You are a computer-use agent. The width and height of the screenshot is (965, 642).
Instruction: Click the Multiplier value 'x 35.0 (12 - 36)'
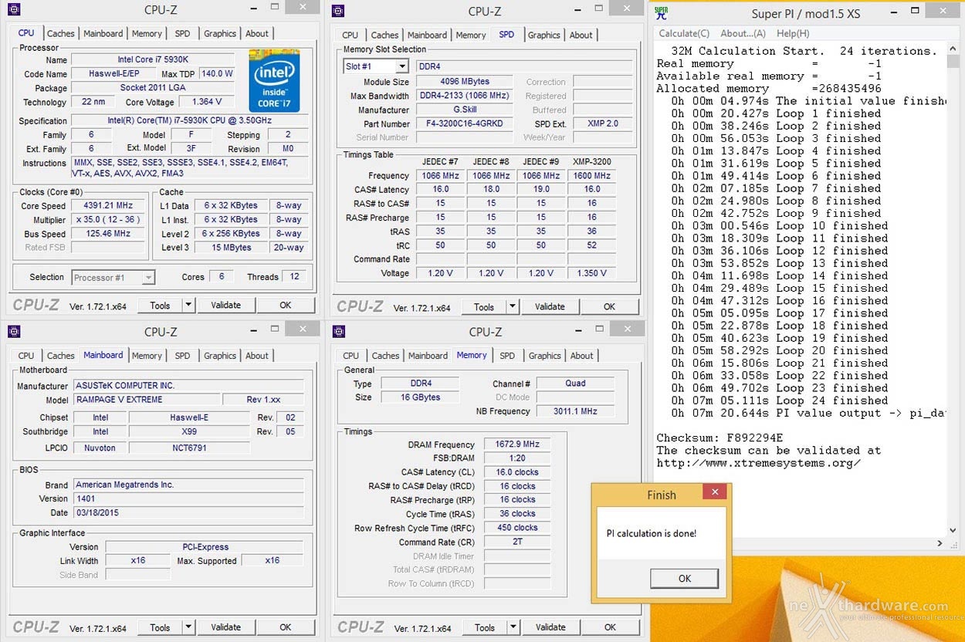[109, 220]
